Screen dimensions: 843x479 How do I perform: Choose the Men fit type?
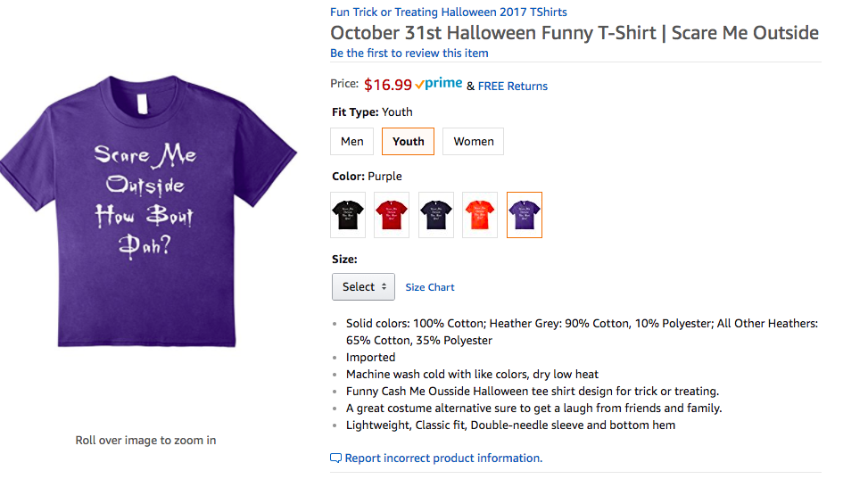352,142
